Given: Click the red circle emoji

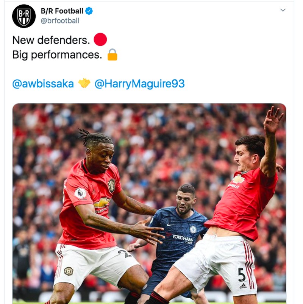Looking at the screenshot, I should (x=100, y=39).
